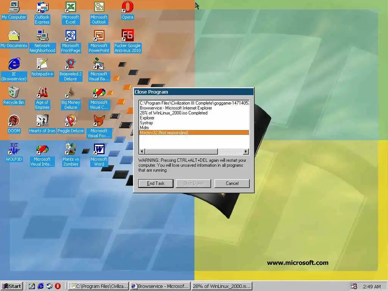This screenshot has height=291, width=388.
Task: Select Browservice - Microsoft Internet Explorer task
Action: click(x=194, y=108)
